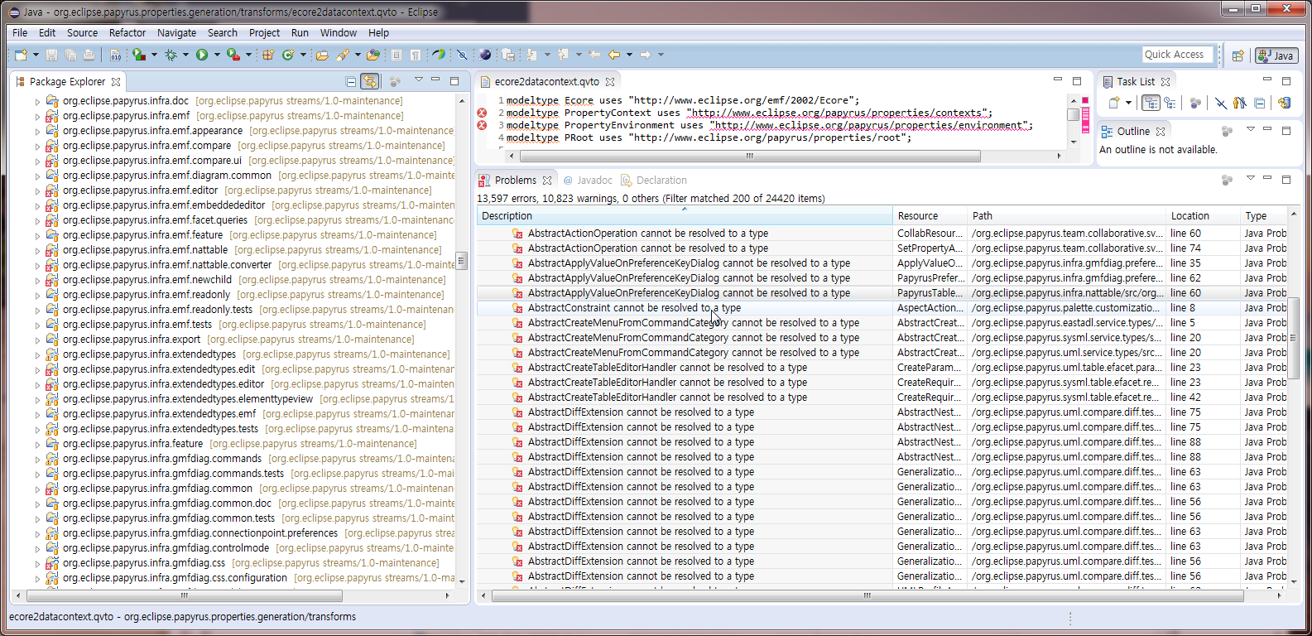
Task: Click the New file wizard icon
Action: pos(21,55)
